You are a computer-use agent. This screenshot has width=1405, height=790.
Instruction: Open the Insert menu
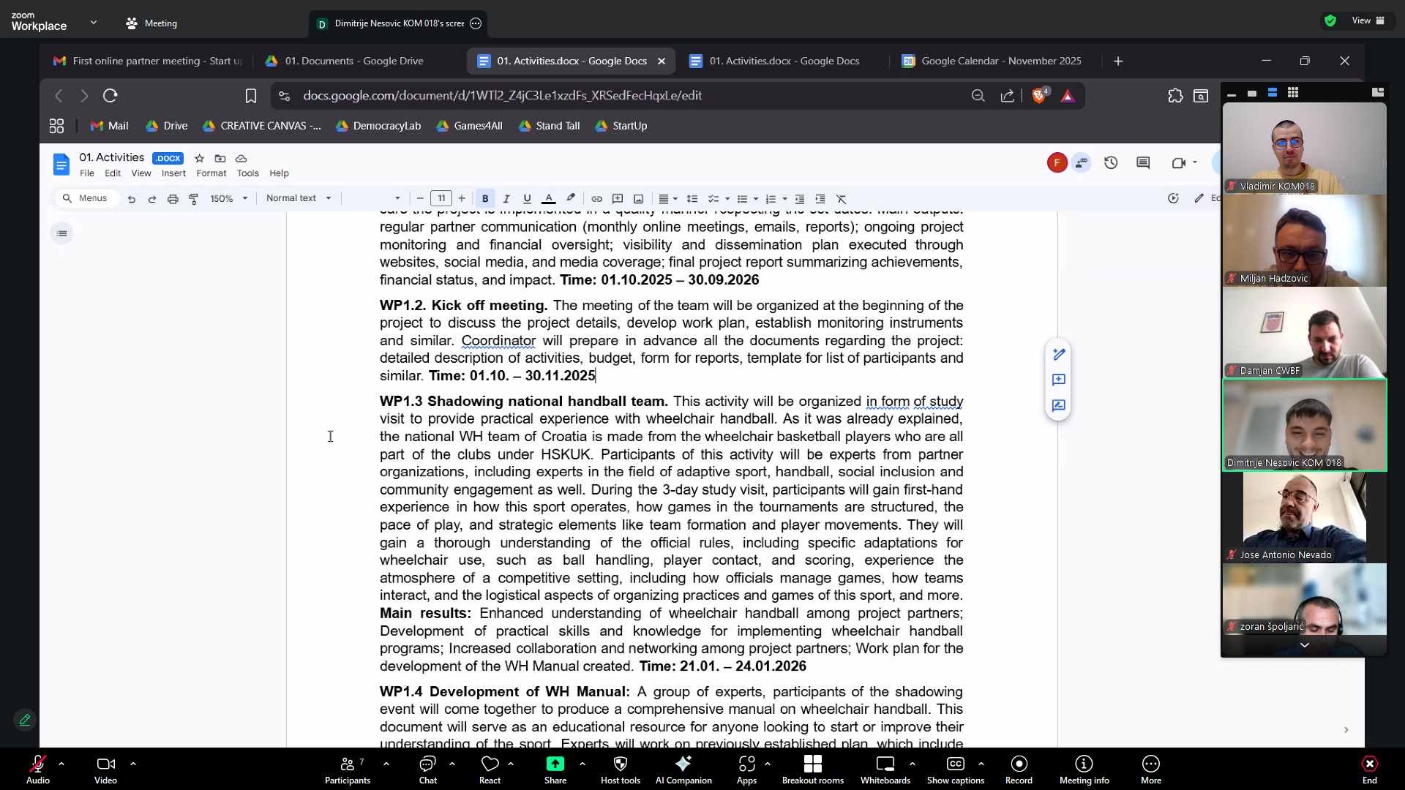(173, 173)
